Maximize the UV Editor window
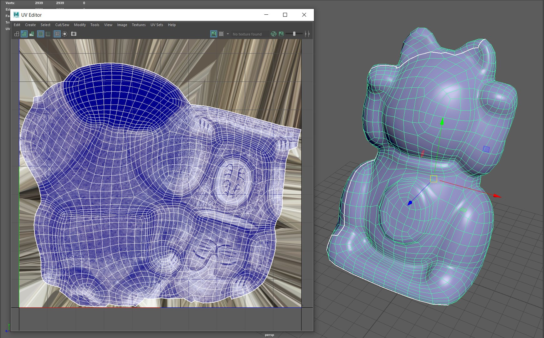This screenshot has height=338, width=544. [285, 15]
